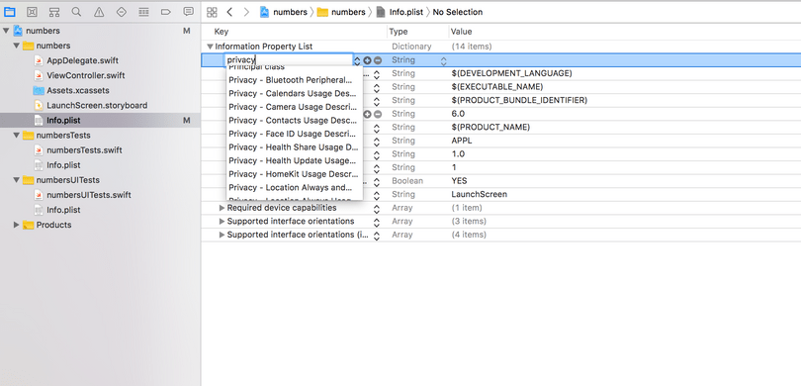Viewport: 801px width, 386px height.
Task: Collapse the Information Property List triangle
Action: 210,47
